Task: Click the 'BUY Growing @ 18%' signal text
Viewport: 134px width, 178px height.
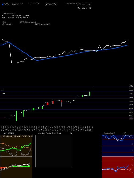Action: (43, 24)
